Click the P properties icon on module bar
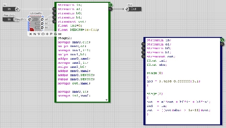This screenshot has height=128, width=226. pyautogui.click(x=51, y=34)
